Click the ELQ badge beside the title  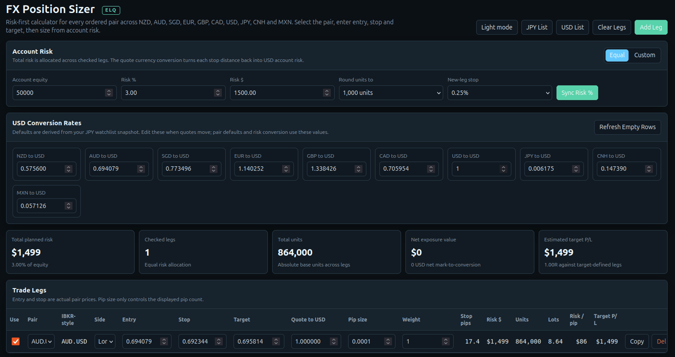click(x=111, y=10)
